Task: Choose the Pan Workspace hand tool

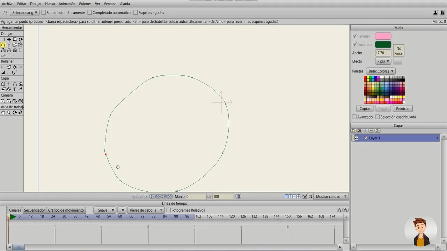Action: tap(3, 113)
